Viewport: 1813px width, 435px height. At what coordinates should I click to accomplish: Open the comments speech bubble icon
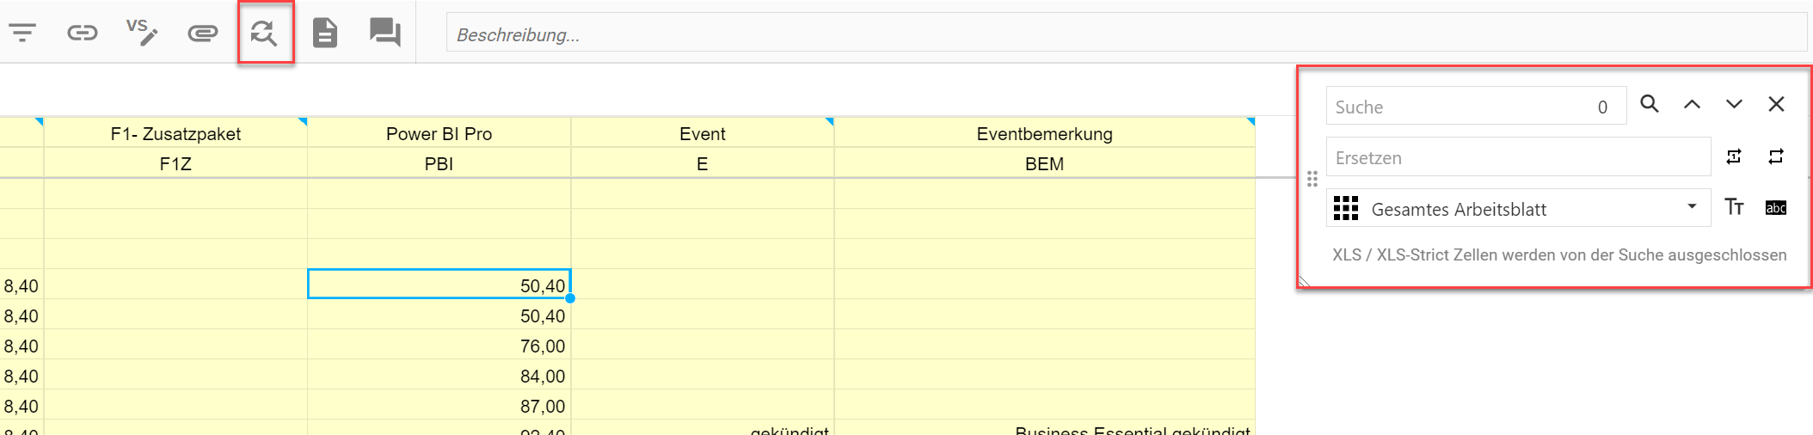384,34
